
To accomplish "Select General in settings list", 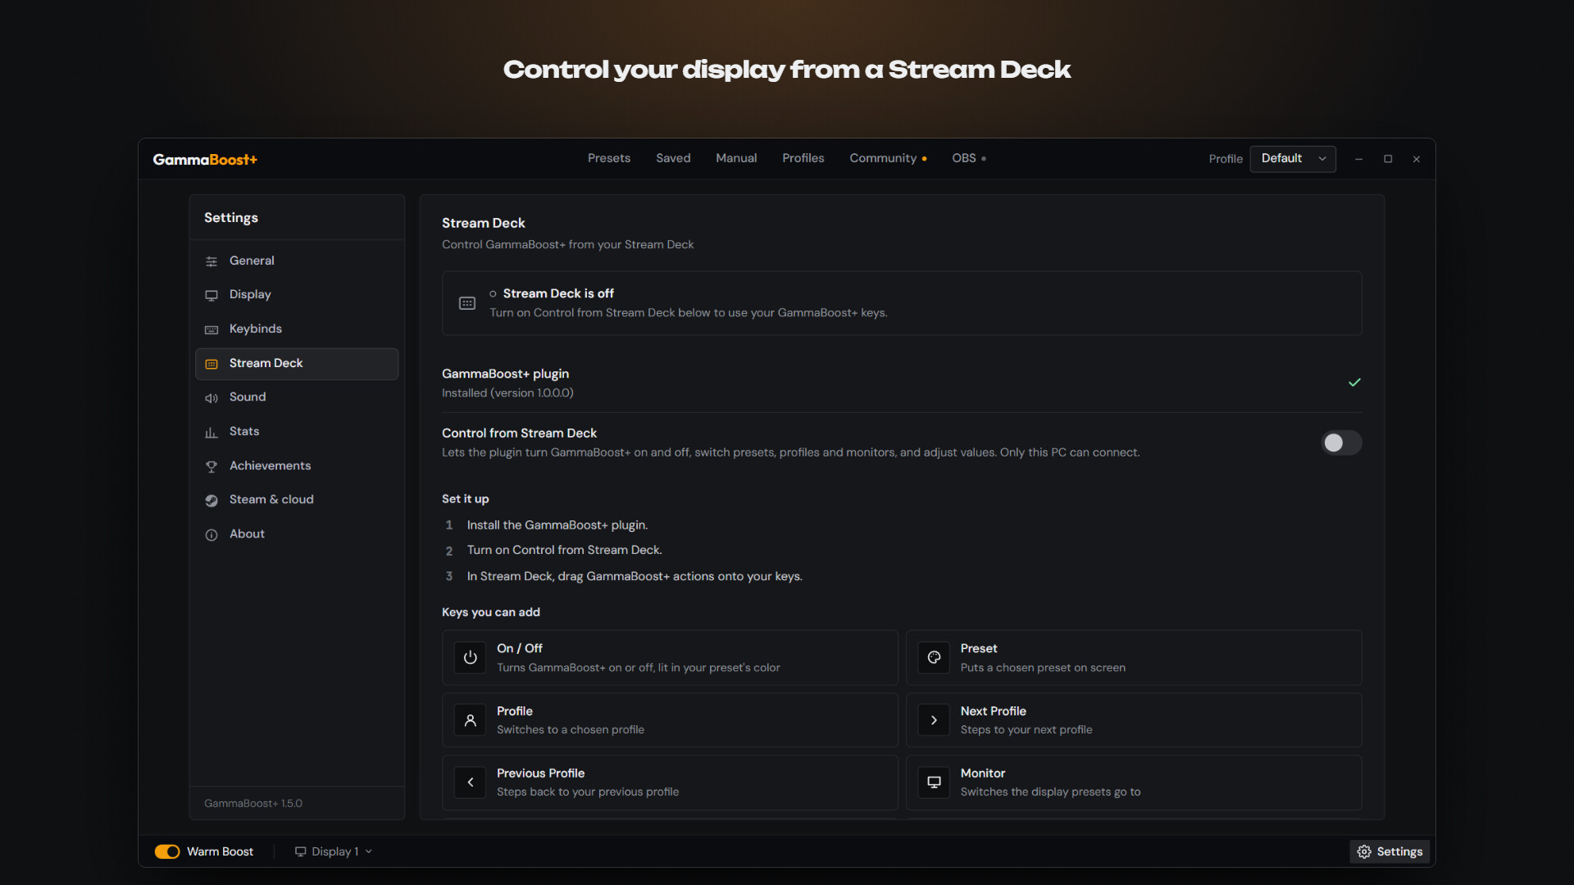I will coord(297,261).
